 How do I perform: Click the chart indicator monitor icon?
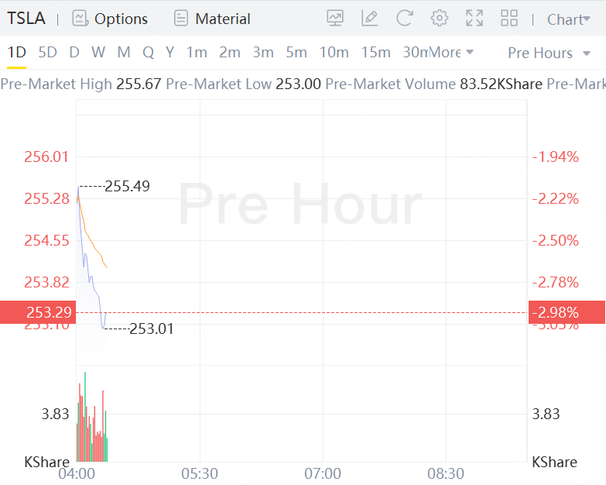335,19
